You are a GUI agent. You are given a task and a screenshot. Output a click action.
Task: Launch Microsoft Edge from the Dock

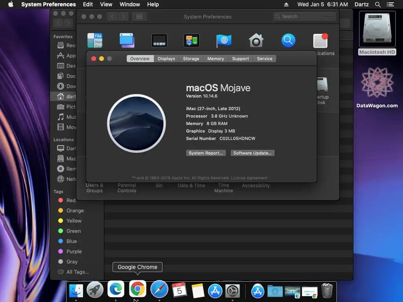click(116, 289)
